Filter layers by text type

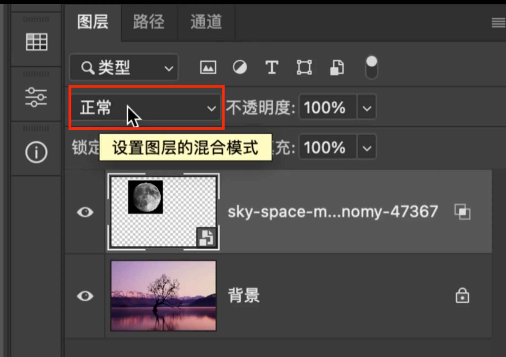pos(272,68)
